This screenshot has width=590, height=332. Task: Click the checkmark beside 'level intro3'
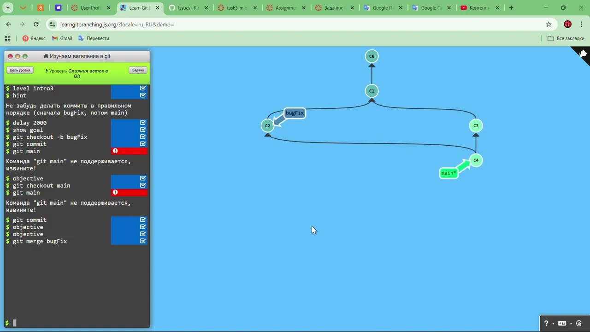(142, 88)
